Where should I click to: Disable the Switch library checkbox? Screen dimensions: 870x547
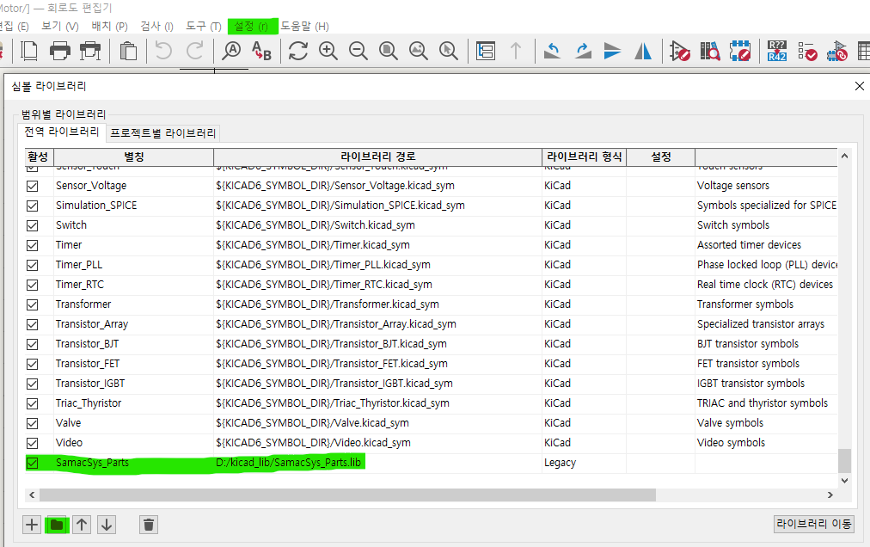click(32, 225)
